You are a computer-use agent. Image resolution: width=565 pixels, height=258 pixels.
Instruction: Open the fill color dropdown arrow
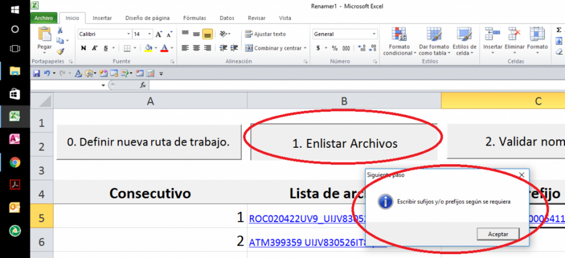156,48
